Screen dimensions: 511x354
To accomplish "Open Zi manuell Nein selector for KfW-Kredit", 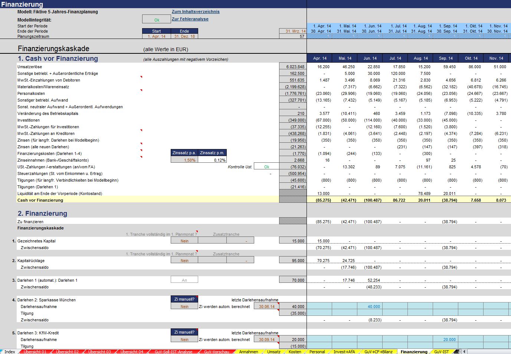I will (184, 340).
